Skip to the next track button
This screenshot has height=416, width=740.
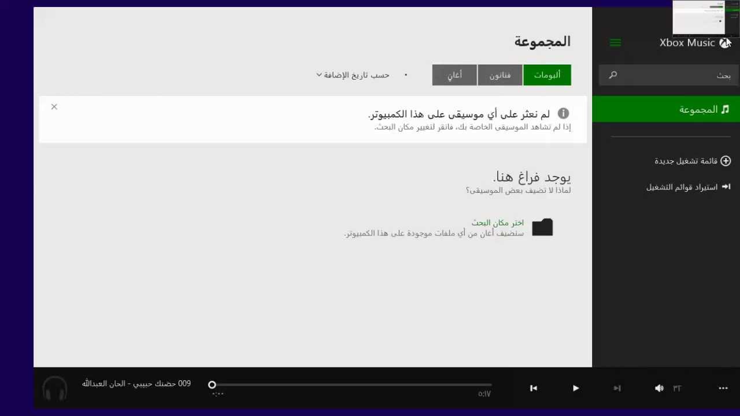click(617, 388)
